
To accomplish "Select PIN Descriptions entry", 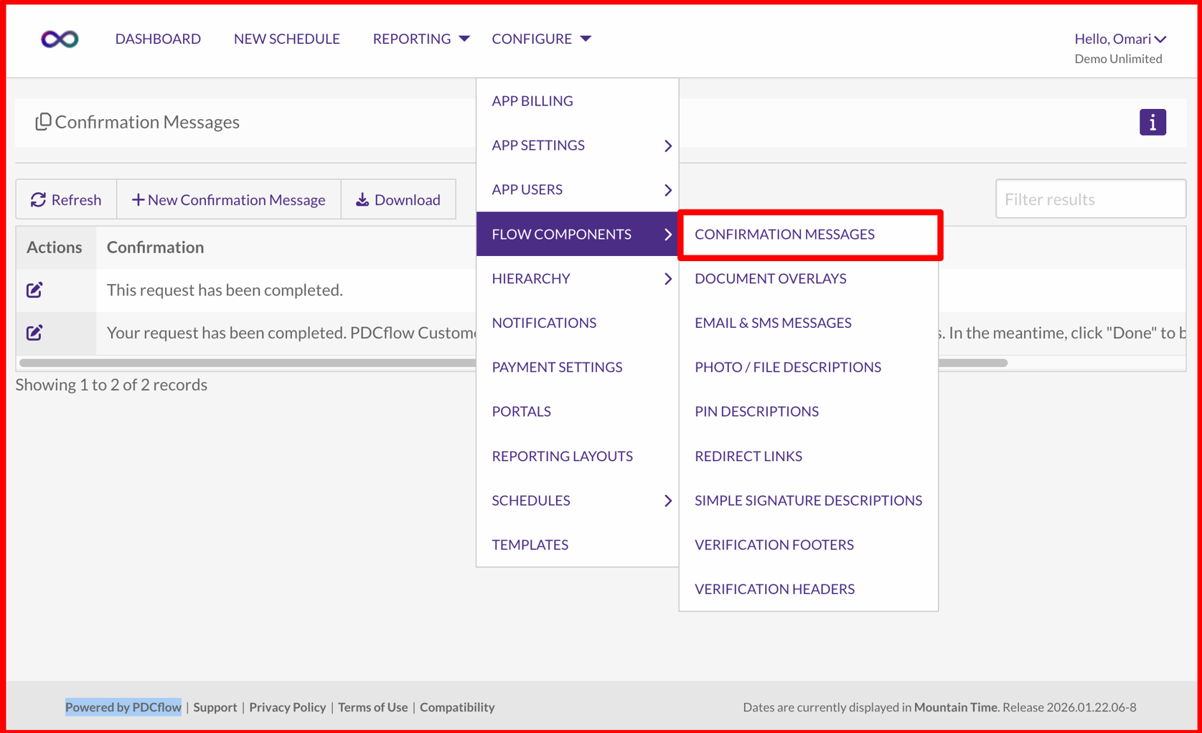I will pos(809,411).
